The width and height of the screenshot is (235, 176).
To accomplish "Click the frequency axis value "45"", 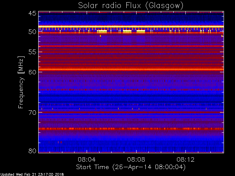I will [32, 13].
